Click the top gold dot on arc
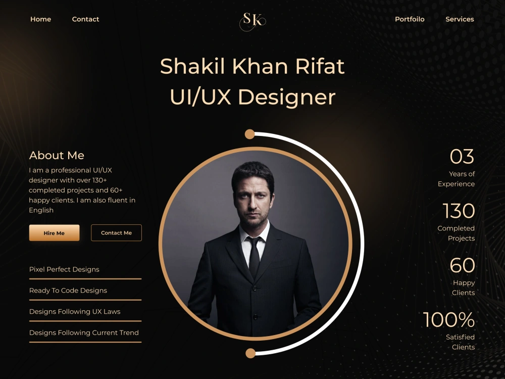The height and width of the screenshot is (379, 505). (249, 134)
